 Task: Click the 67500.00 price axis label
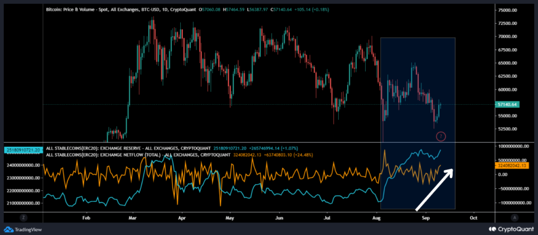[508, 50]
